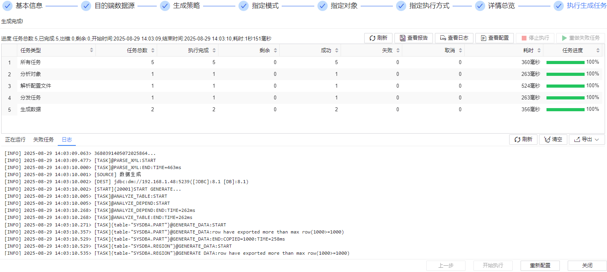This screenshot has width=607, height=272.
Task: Click the 356毫秒 duration cell
Action: (x=531, y=109)
